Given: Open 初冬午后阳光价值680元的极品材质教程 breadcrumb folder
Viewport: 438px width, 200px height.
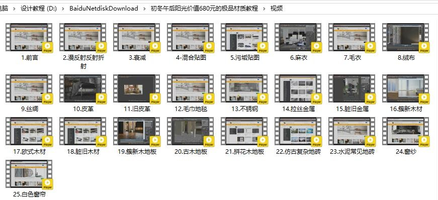Looking at the screenshot, I should 204,9.
